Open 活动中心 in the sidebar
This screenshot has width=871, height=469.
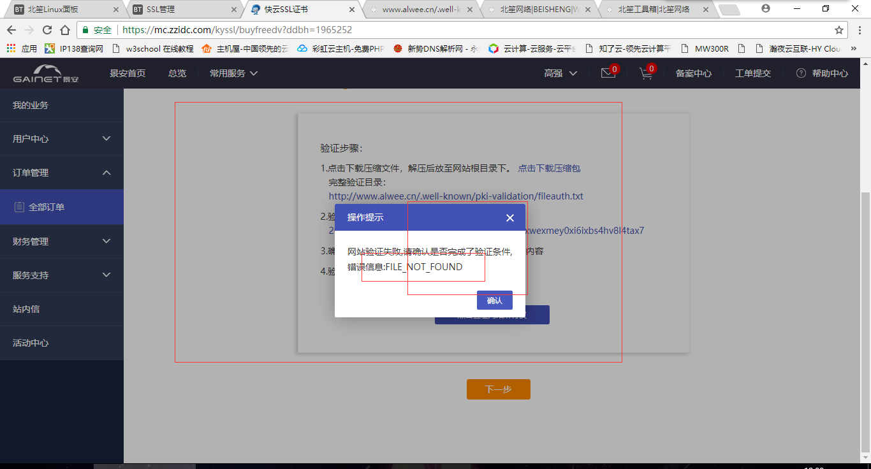pyautogui.click(x=62, y=343)
